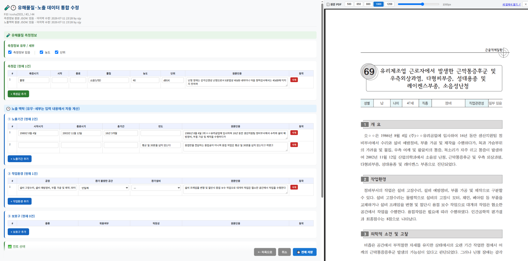Click the 전체 저장 button
Image resolution: width=528 pixels, height=261 pixels.
(x=304, y=252)
